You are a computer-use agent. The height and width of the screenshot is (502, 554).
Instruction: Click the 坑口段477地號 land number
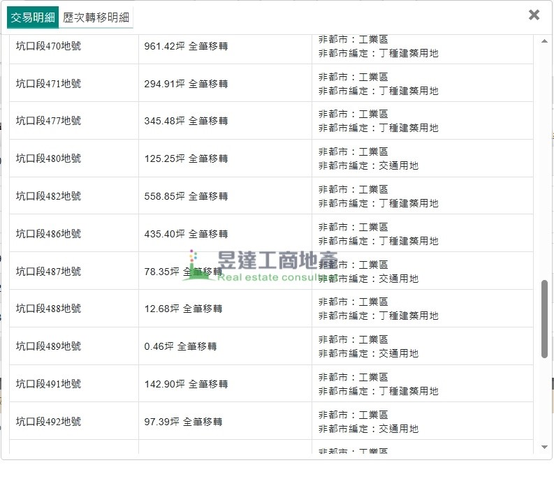pos(48,121)
